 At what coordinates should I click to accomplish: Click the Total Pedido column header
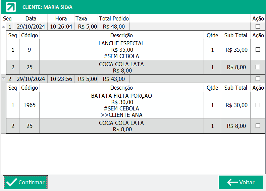pyautogui.click(x=114, y=18)
